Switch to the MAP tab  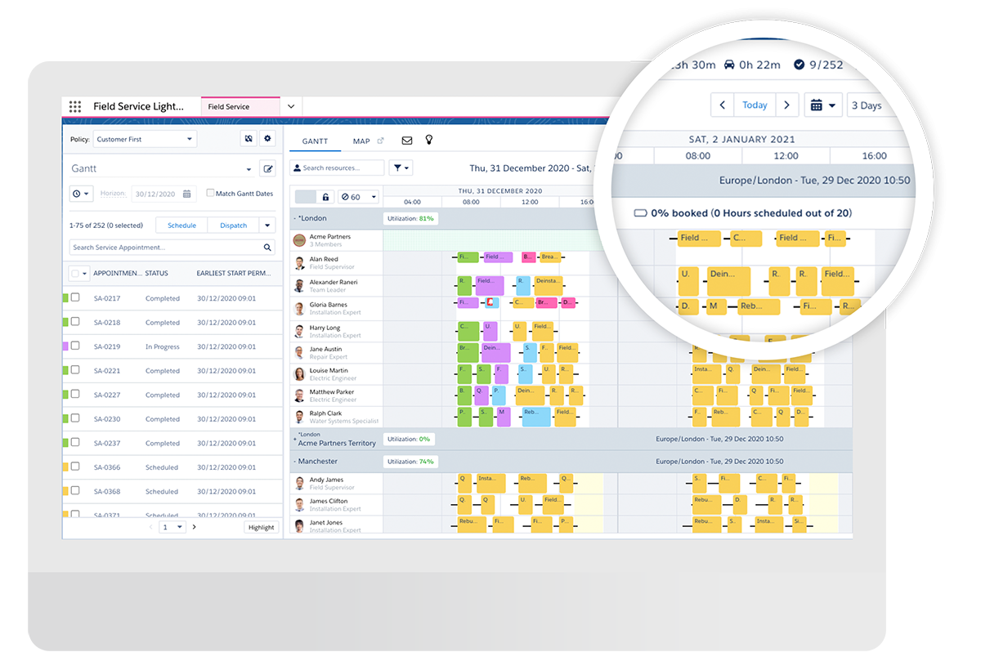[x=362, y=141]
